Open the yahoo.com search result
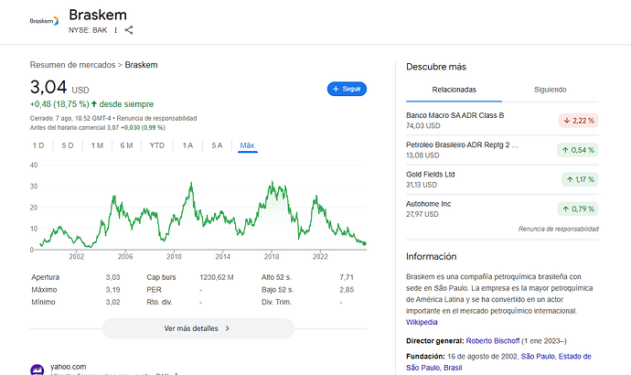 (68, 367)
